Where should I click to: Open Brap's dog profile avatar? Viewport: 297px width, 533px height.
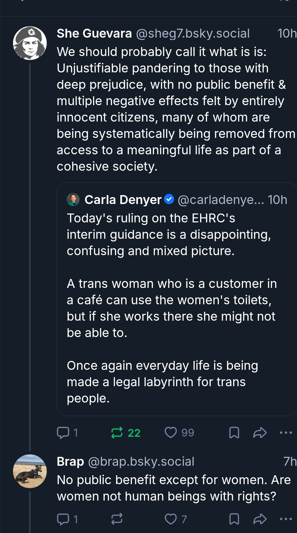pyautogui.click(x=30, y=471)
